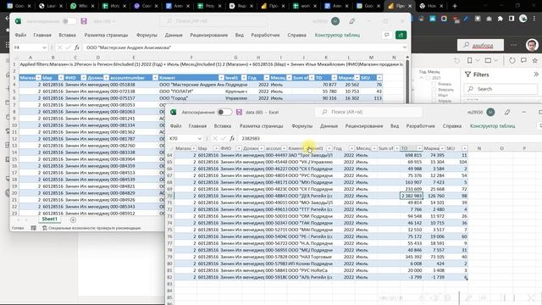This screenshot has width=542, height=305.
Task: Check Февраль box in month slicer
Action: 434,90
